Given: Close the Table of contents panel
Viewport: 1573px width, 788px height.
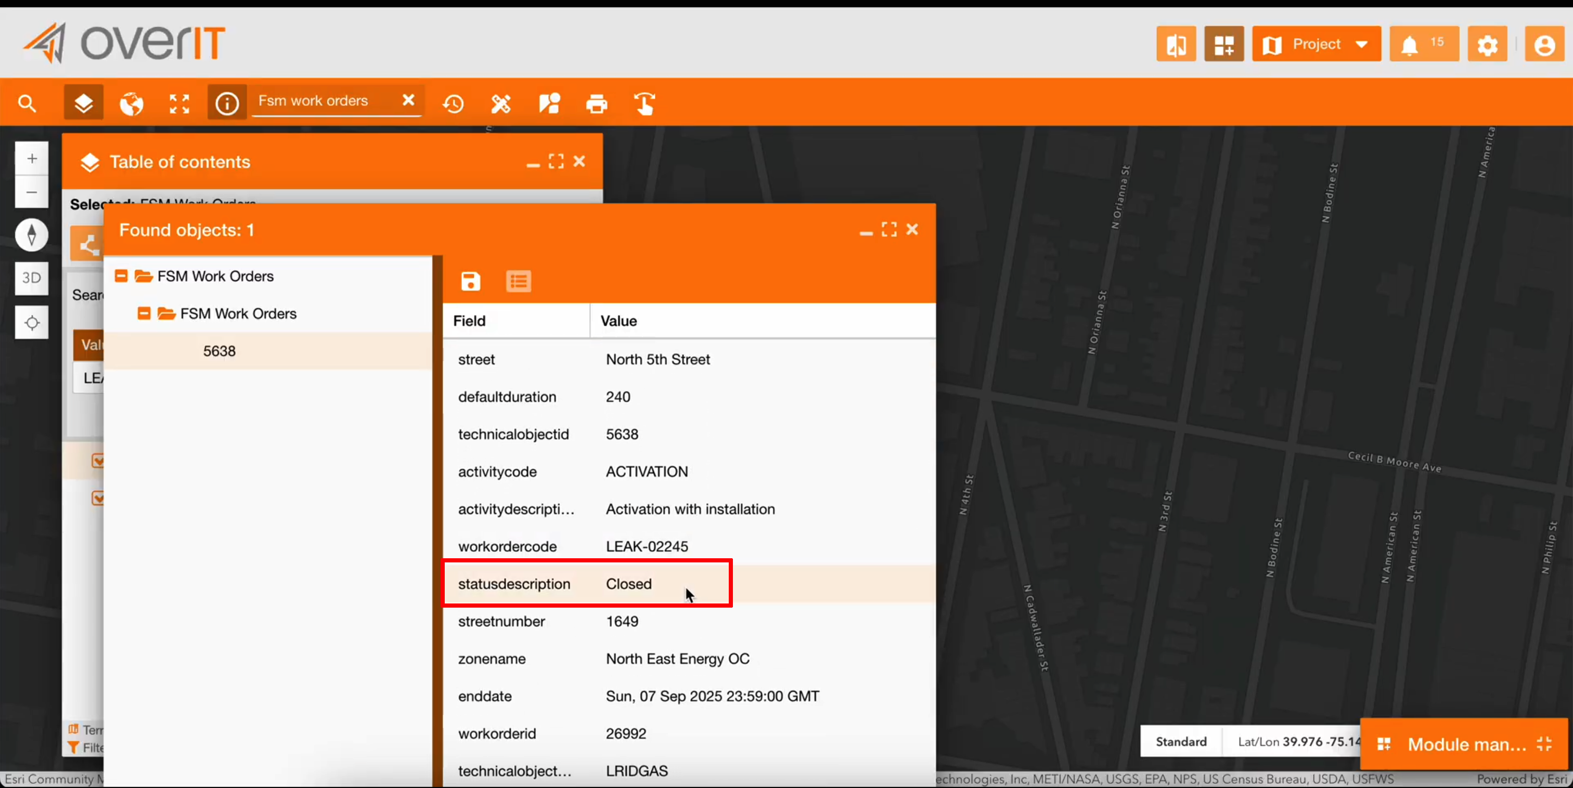Looking at the screenshot, I should coord(579,161).
